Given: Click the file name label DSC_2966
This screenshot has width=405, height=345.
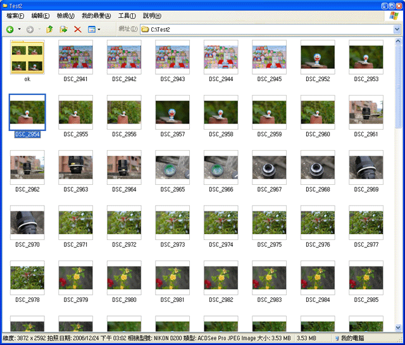Looking at the screenshot, I should (x=221, y=189).
